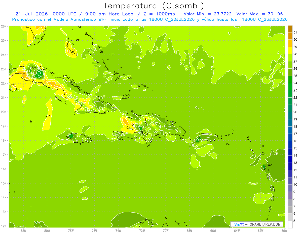This screenshot has height=234, width=302.
Task: Click the "31" value on the color scale
Action: click(x=295, y=32)
